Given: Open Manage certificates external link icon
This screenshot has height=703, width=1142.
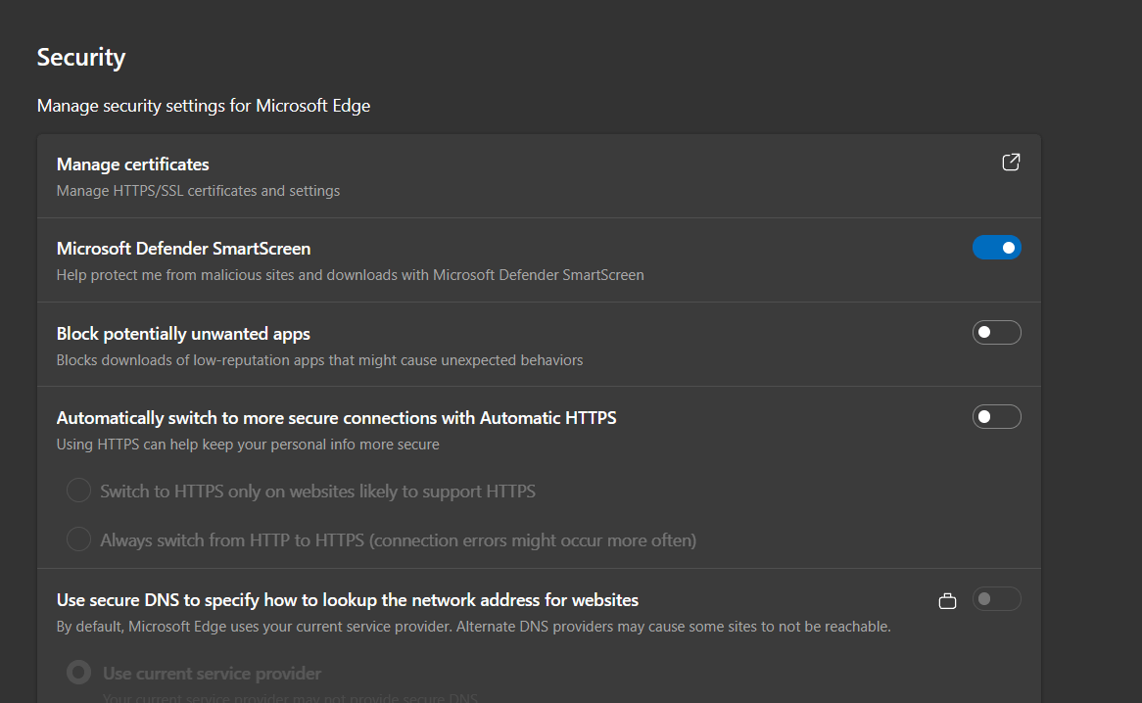Looking at the screenshot, I should coord(1011,163).
